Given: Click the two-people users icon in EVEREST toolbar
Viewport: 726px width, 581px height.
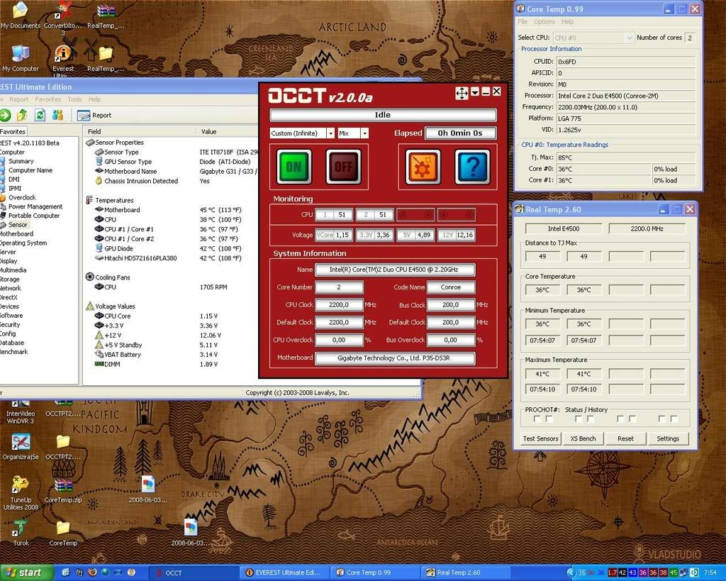Looking at the screenshot, I should coord(57,115).
